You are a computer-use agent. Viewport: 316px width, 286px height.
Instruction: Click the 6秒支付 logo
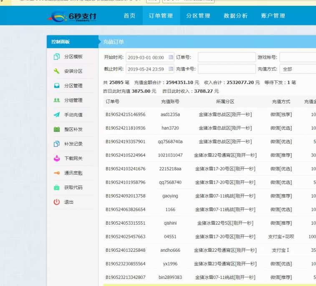(x=73, y=17)
